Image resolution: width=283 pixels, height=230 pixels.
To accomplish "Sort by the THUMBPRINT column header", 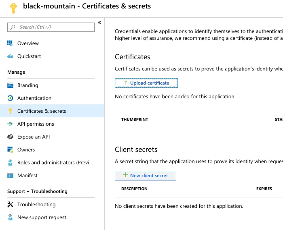I will point(135,120).
